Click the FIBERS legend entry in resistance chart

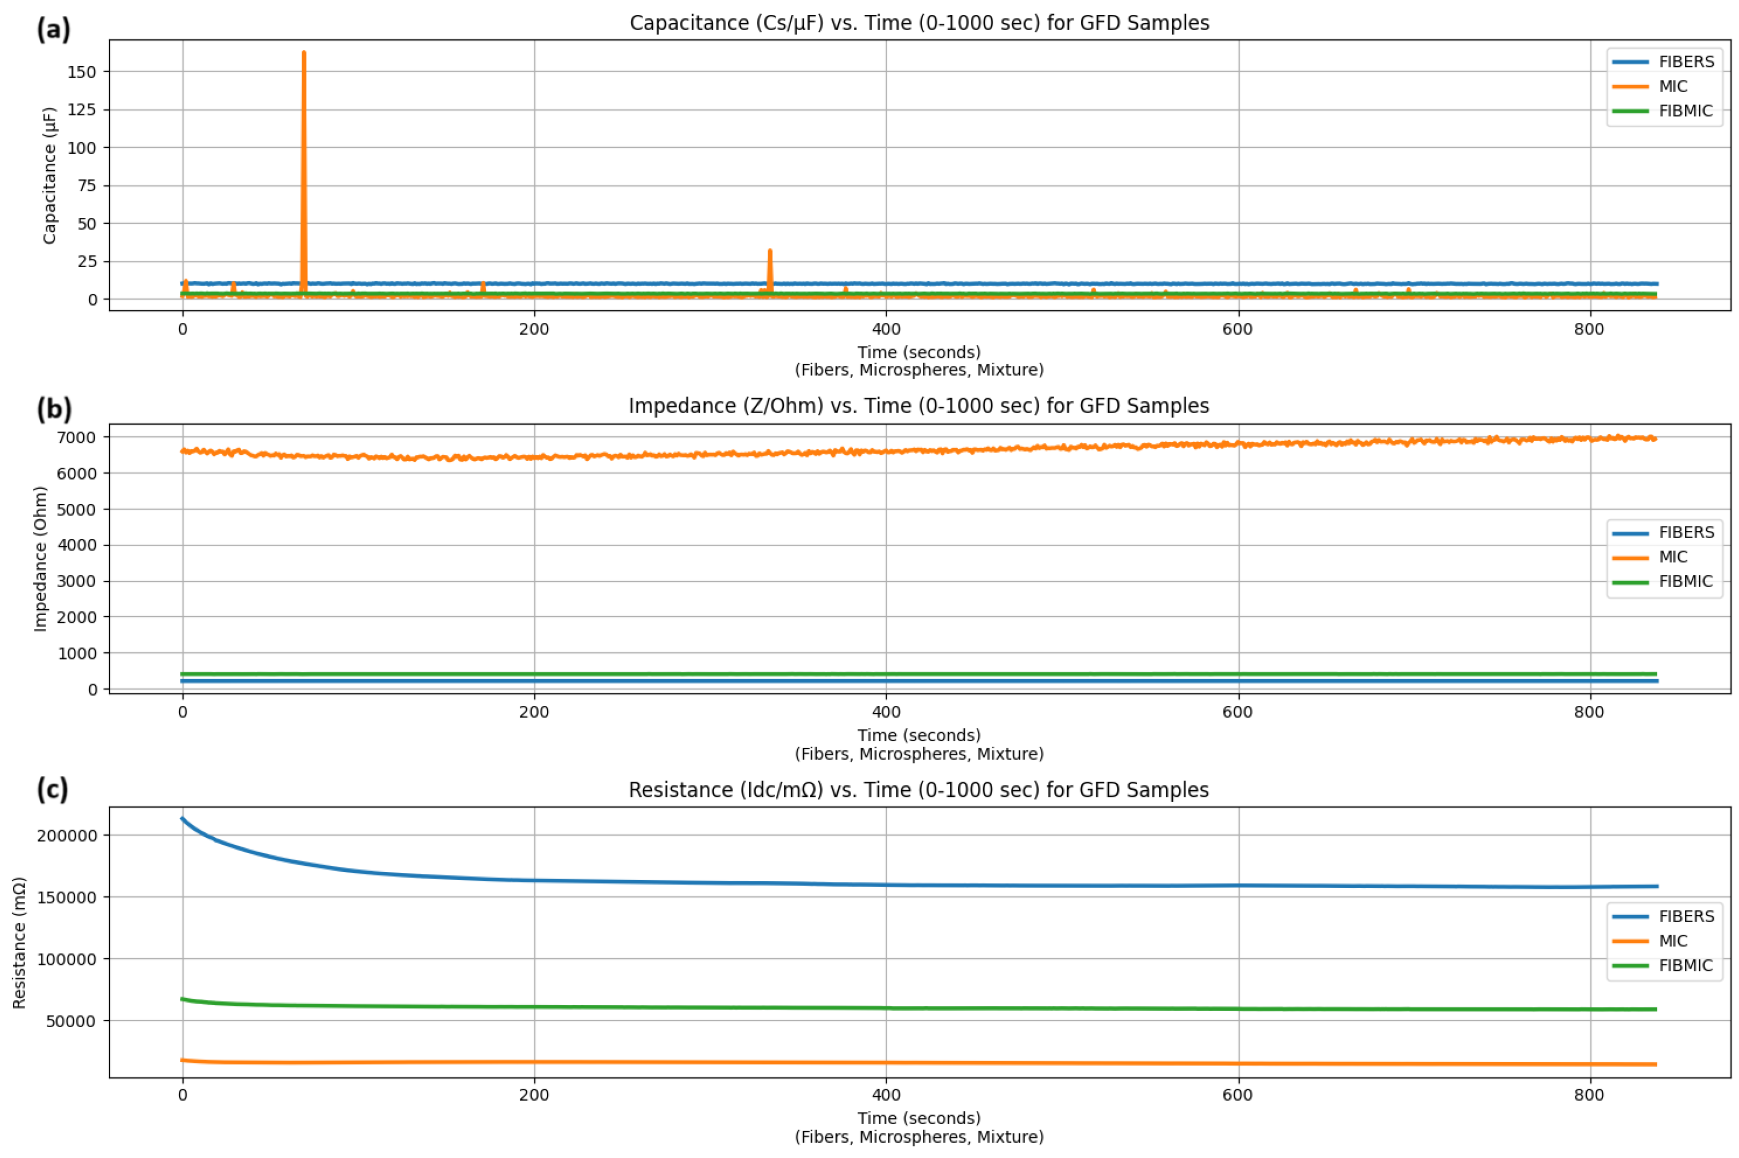(1662, 916)
